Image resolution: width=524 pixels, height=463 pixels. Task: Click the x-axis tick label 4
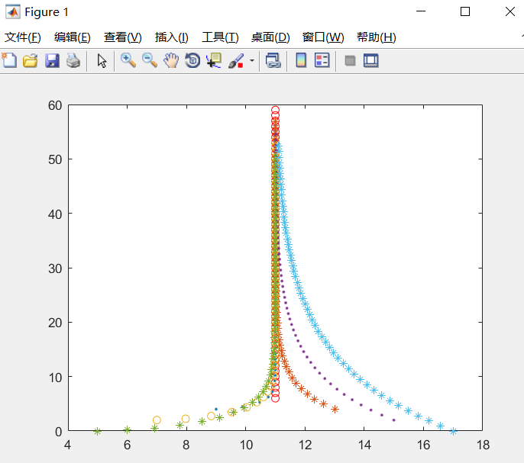67,445
